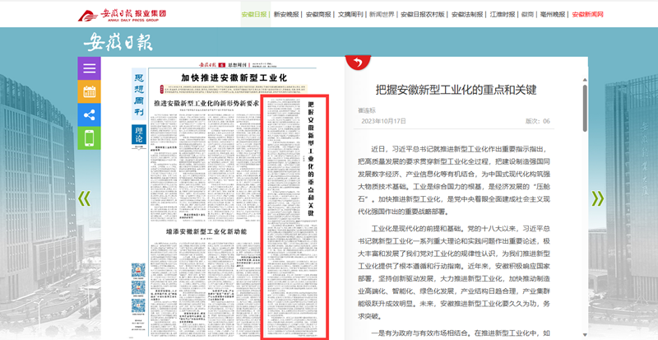Screen dimensions: 658x340
Task: Open the 加快推进安徽新型工业化 headline on the page
Action: pos(233,78)
